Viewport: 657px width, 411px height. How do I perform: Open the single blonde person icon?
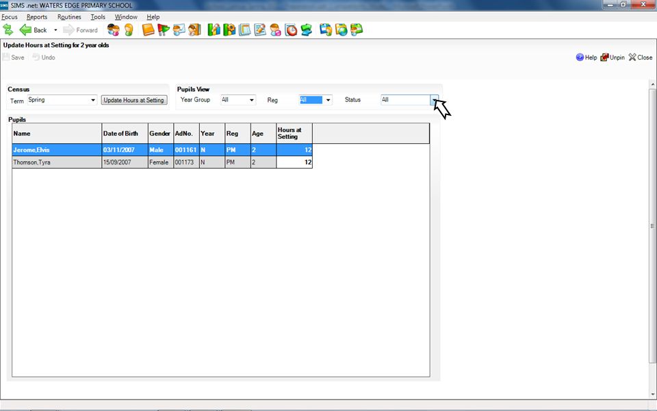click(x=129, y=29)
